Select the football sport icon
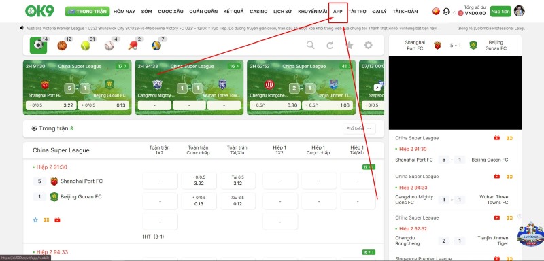Viewport: 544px width, 261px height. [x=39, y=45]
